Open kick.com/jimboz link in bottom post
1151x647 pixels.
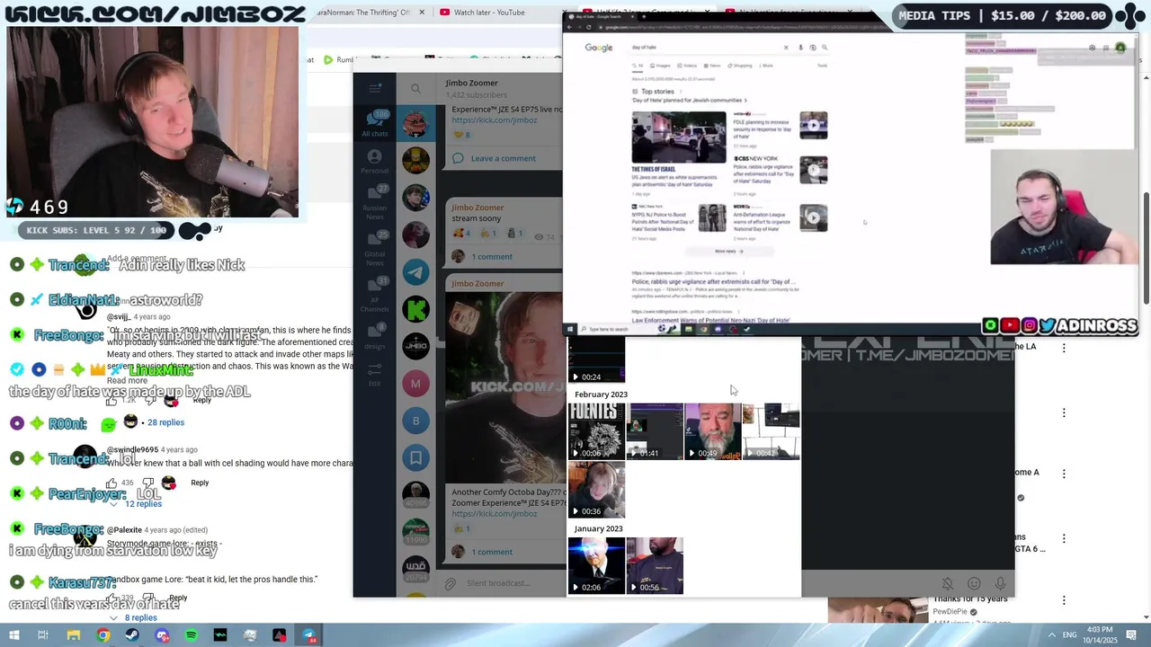(x=495, y=513)
